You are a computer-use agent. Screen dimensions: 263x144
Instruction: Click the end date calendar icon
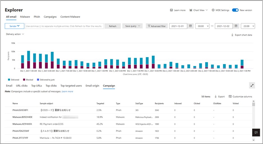point(236,26)
